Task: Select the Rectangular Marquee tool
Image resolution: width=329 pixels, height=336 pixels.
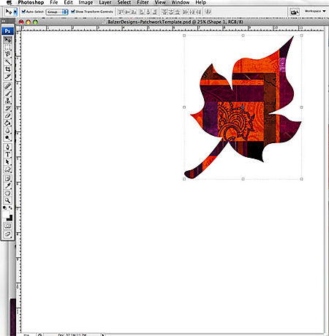Action: tap(7, 47)
